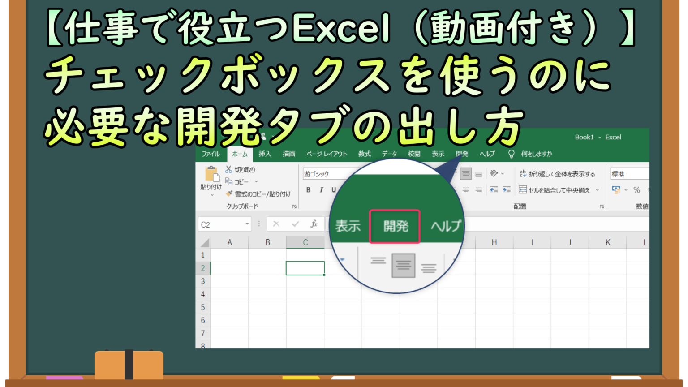Expand the merge and center (セルを結合して中央揃え) dropdown arrow
Viewport: 688px width, 387px height.
click(x=598, y=190)
